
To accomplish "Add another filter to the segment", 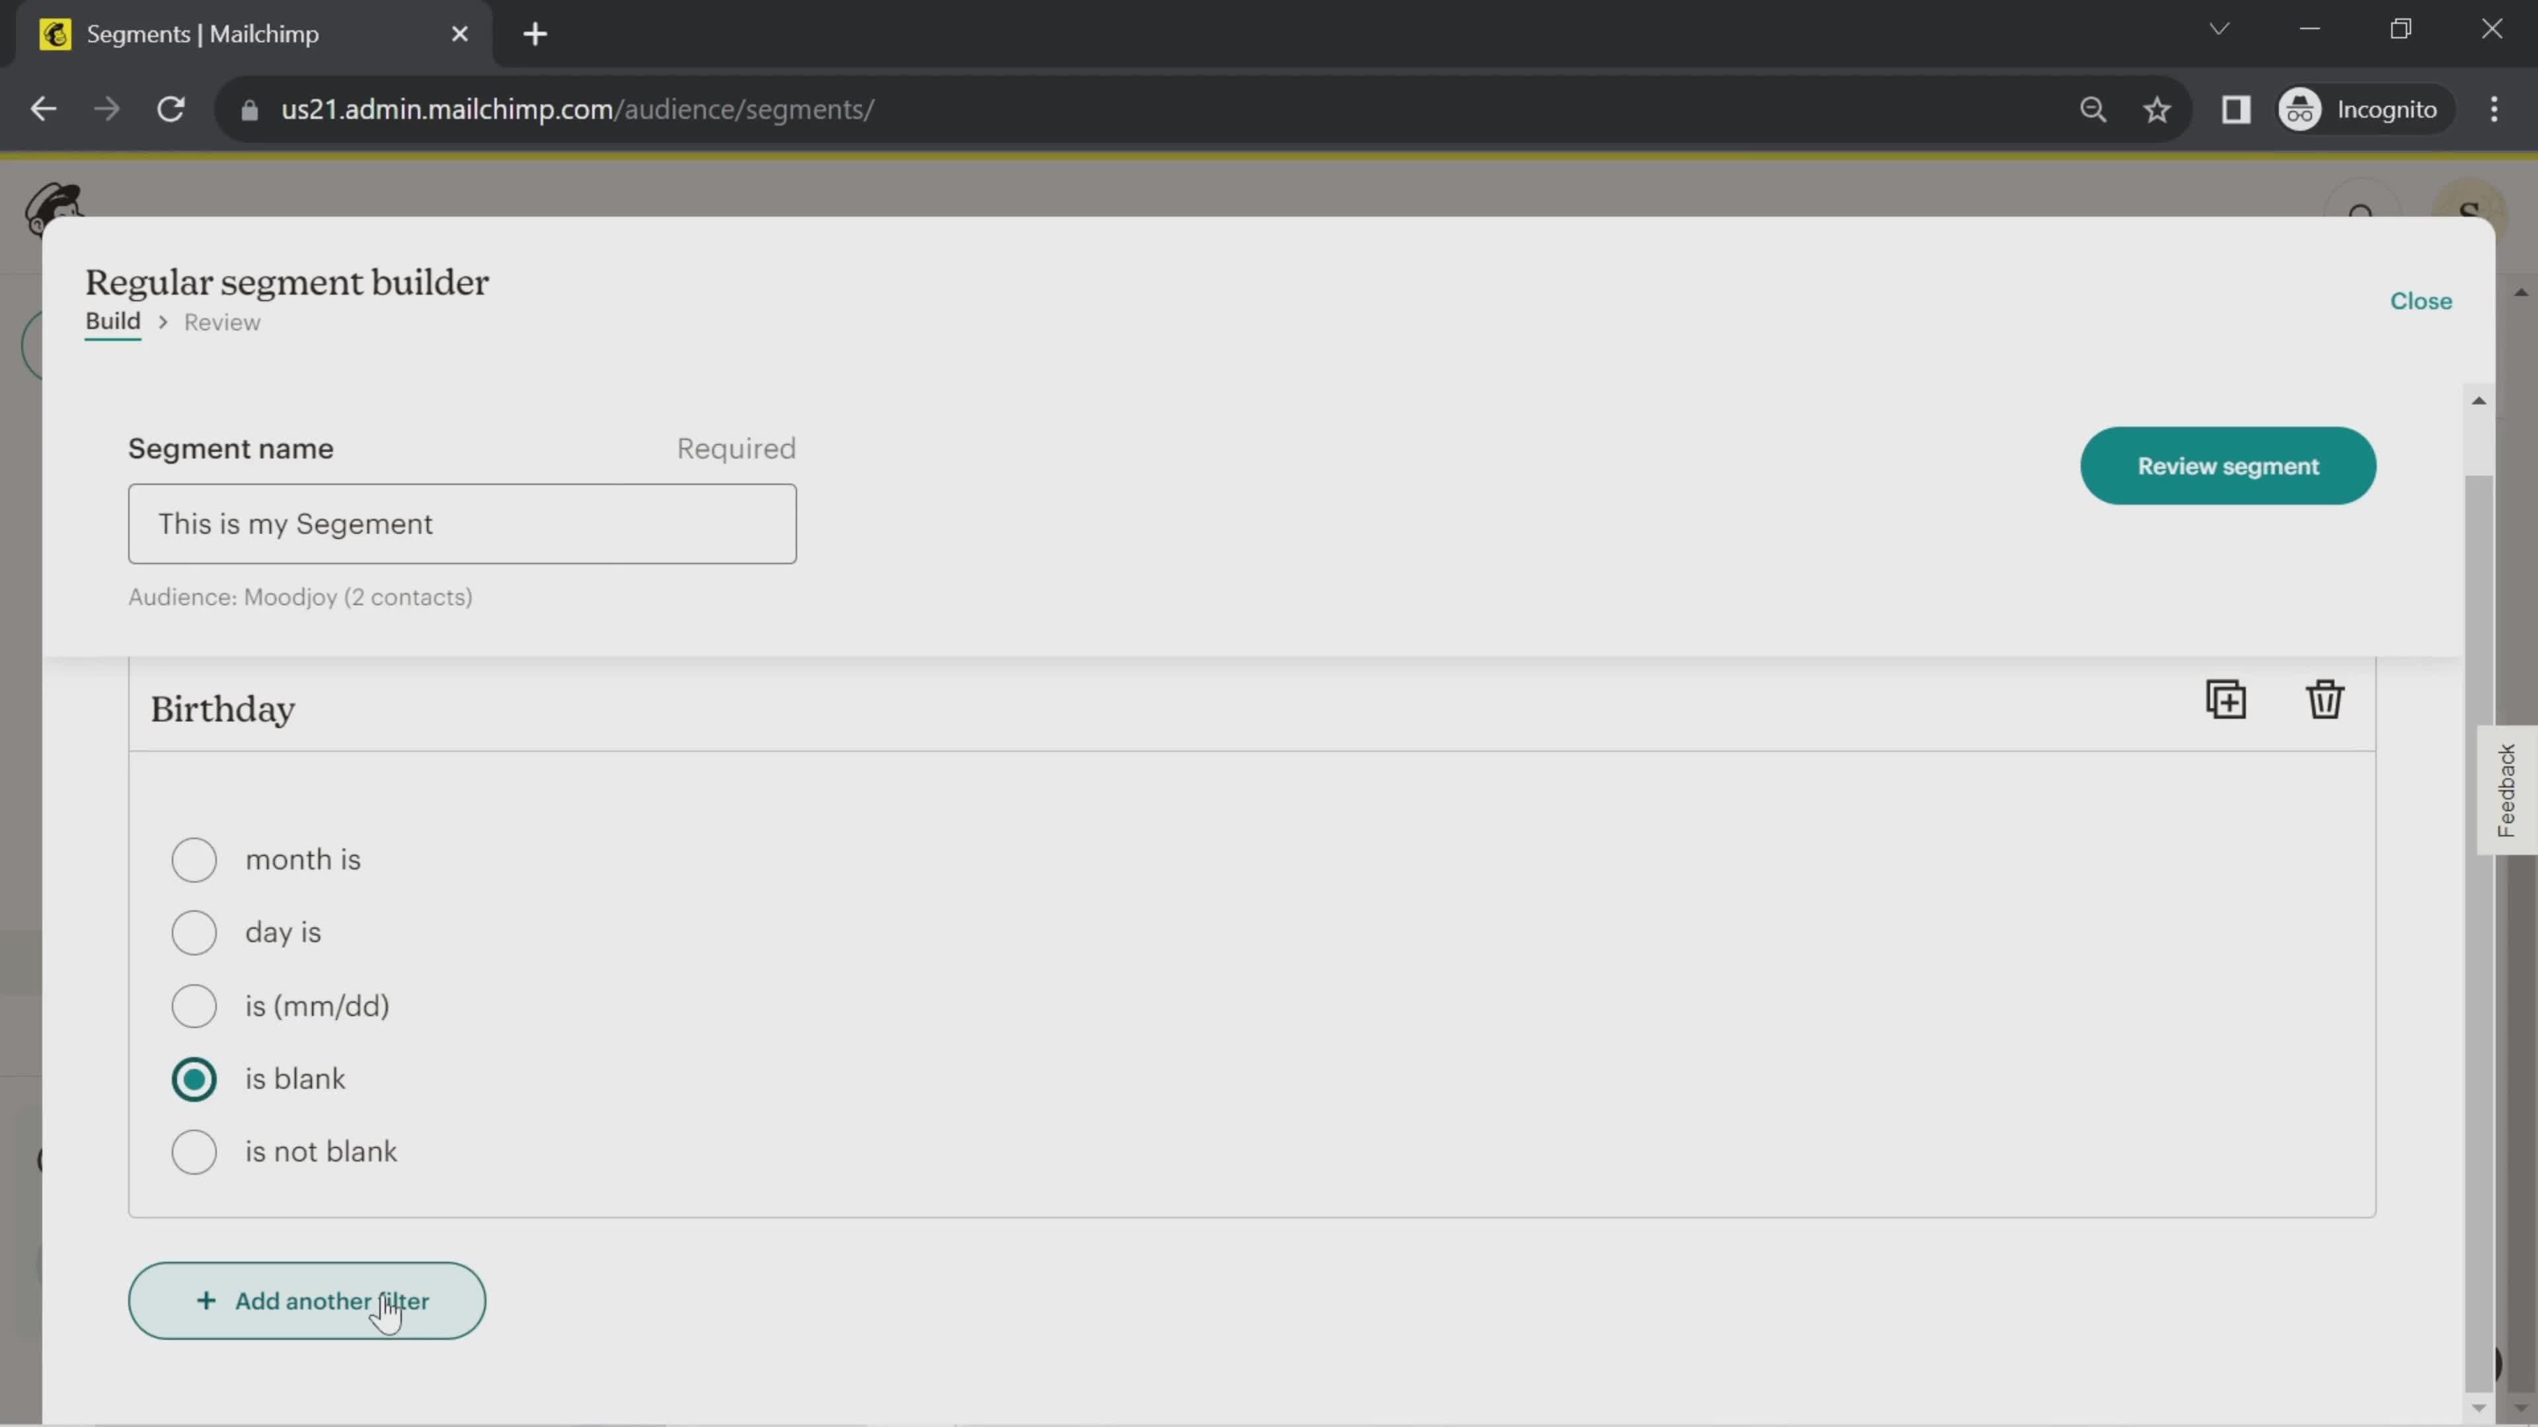I will [x=307, y=1300].
